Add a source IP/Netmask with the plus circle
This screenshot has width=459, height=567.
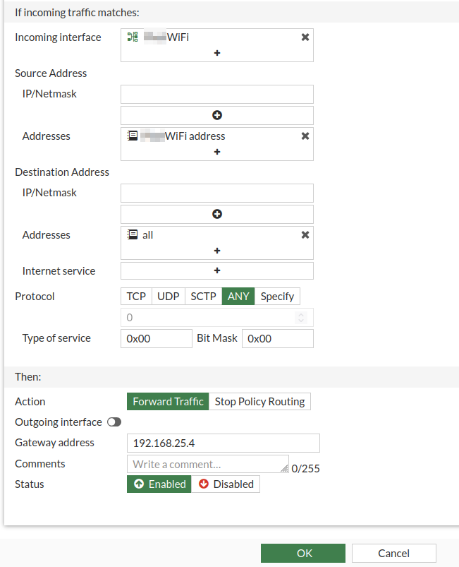[216, 114]
